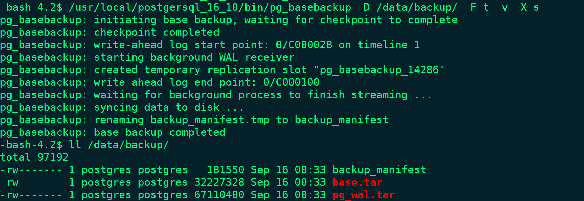Click the backup_manifest file in the listing
Viewport: 584px width, 201px height.
coord(379,170)
